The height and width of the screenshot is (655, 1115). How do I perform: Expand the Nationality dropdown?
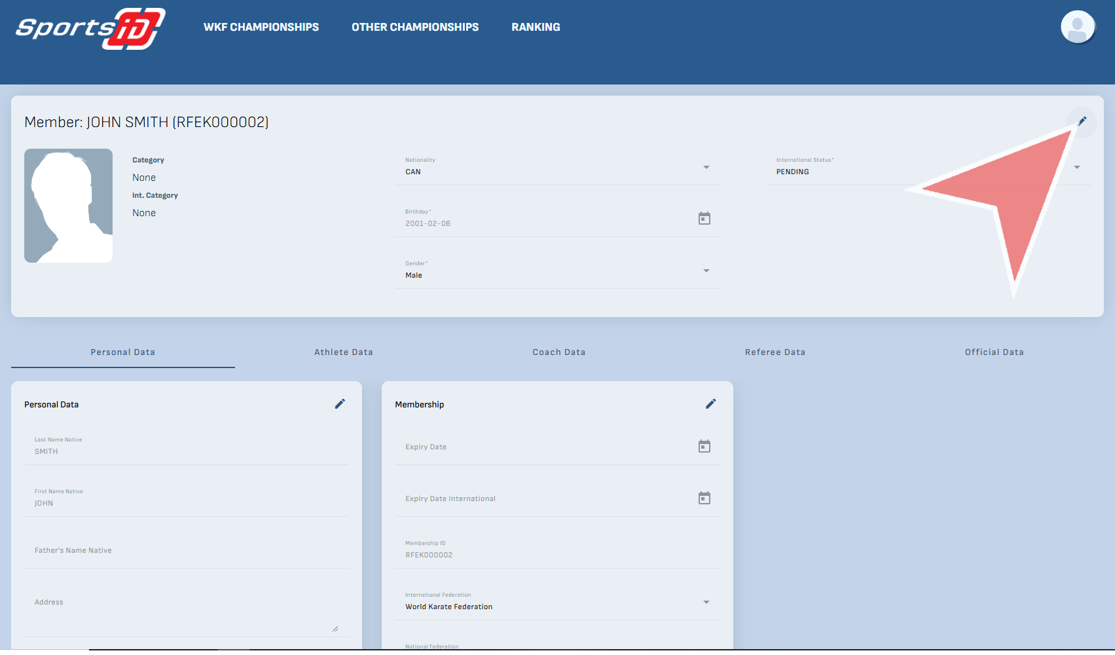706,168
